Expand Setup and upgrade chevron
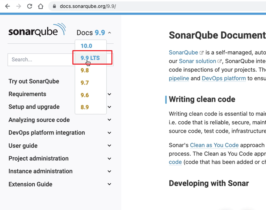The width and height of the screenshot is (266, 210). 109,107
